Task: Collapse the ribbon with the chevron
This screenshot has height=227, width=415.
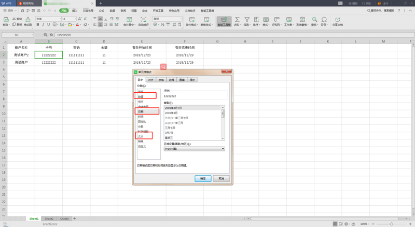Action: [410, 10]
